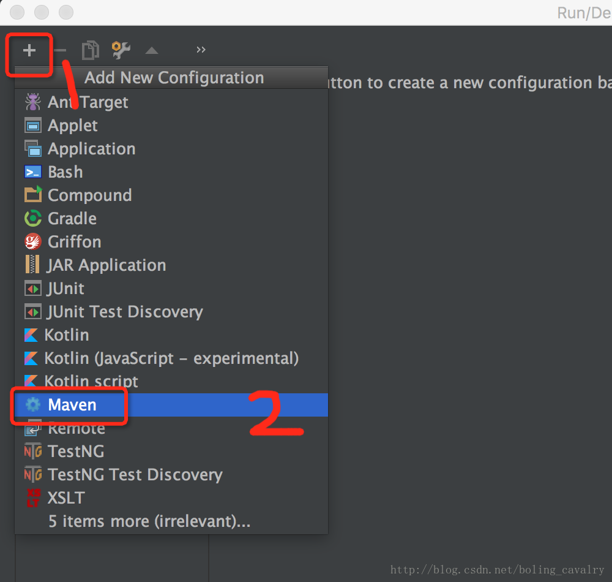Select JUnit Test Discovery entry
Viewport: 612px width, 582px height.
171,312
